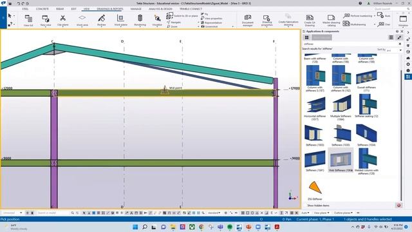
Task: Open Adobe Acrobat from taskbar
Action: point(277,227)
